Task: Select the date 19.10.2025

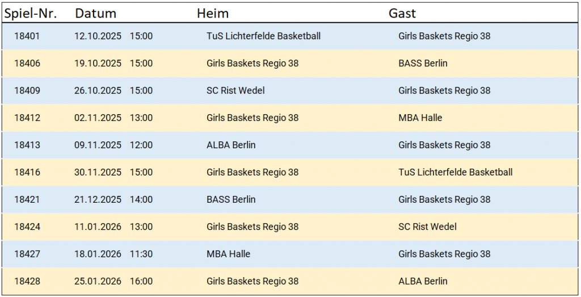Action: point(98,64)
